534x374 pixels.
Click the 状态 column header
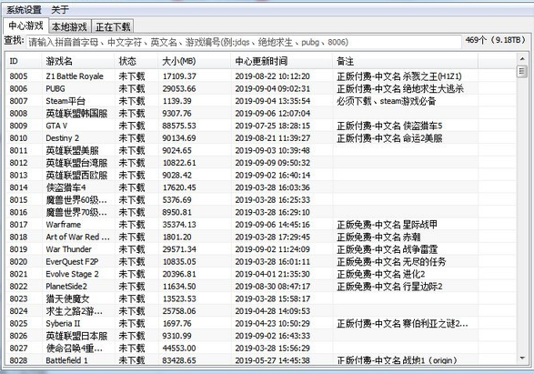pyautogui.click(x=136, y=61)
